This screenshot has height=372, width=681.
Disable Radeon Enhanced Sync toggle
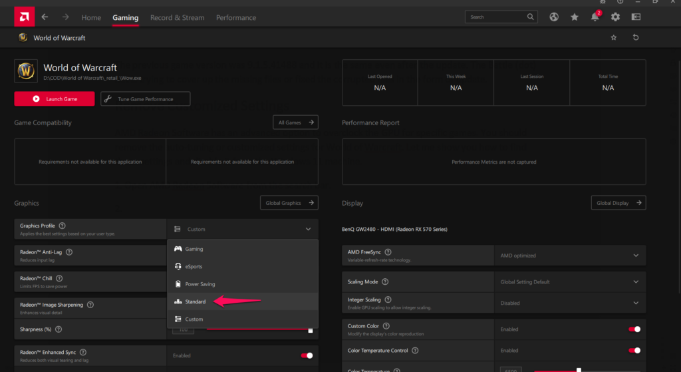click(307, 355)
